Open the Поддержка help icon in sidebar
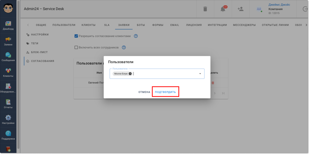309x154 pixels. [x=8, y=133]
